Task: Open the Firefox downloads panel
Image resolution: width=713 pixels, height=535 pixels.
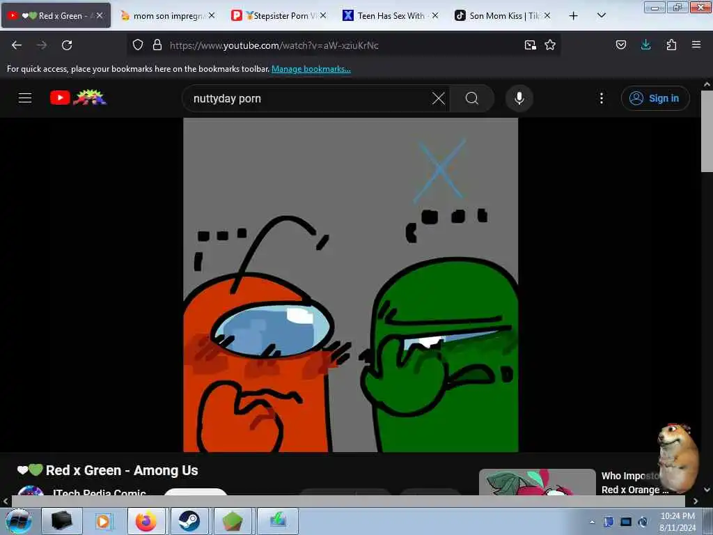Action: click(645, 45)
